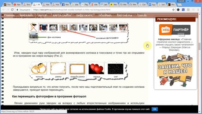Accept cookies with the OK button
Viewport: 202px width, 114px height.
(x=155, y=109)
